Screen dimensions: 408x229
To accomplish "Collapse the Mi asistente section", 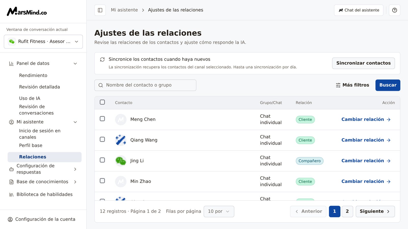I will (75, 122).
